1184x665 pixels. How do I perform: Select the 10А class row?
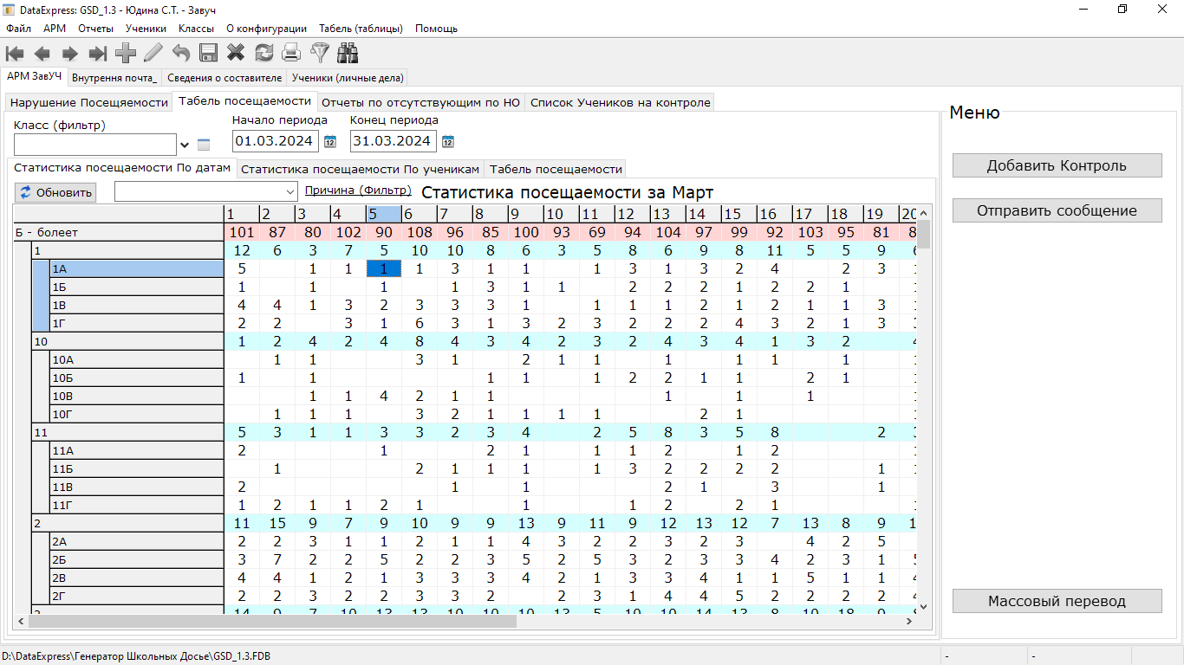(136, 359)
